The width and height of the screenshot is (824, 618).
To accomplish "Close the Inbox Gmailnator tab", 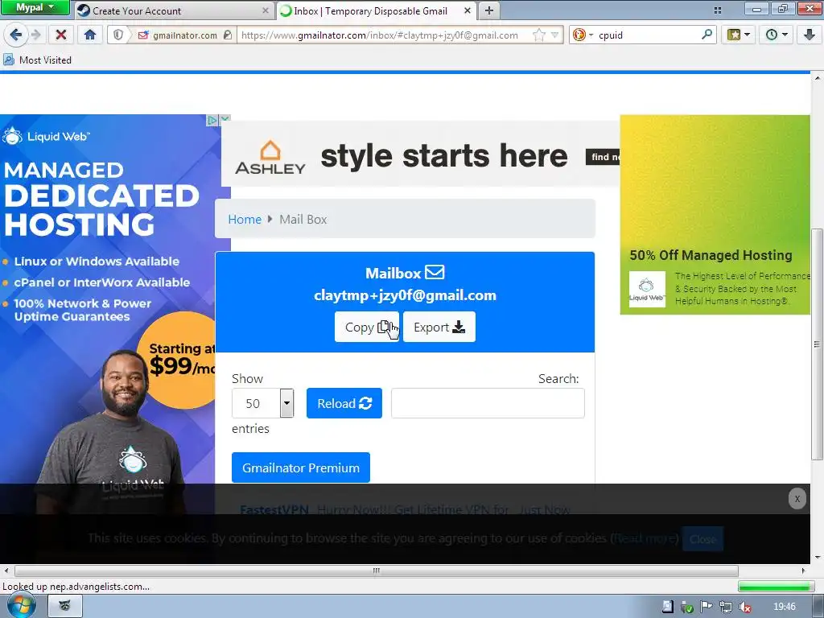I will pos(468,10).
